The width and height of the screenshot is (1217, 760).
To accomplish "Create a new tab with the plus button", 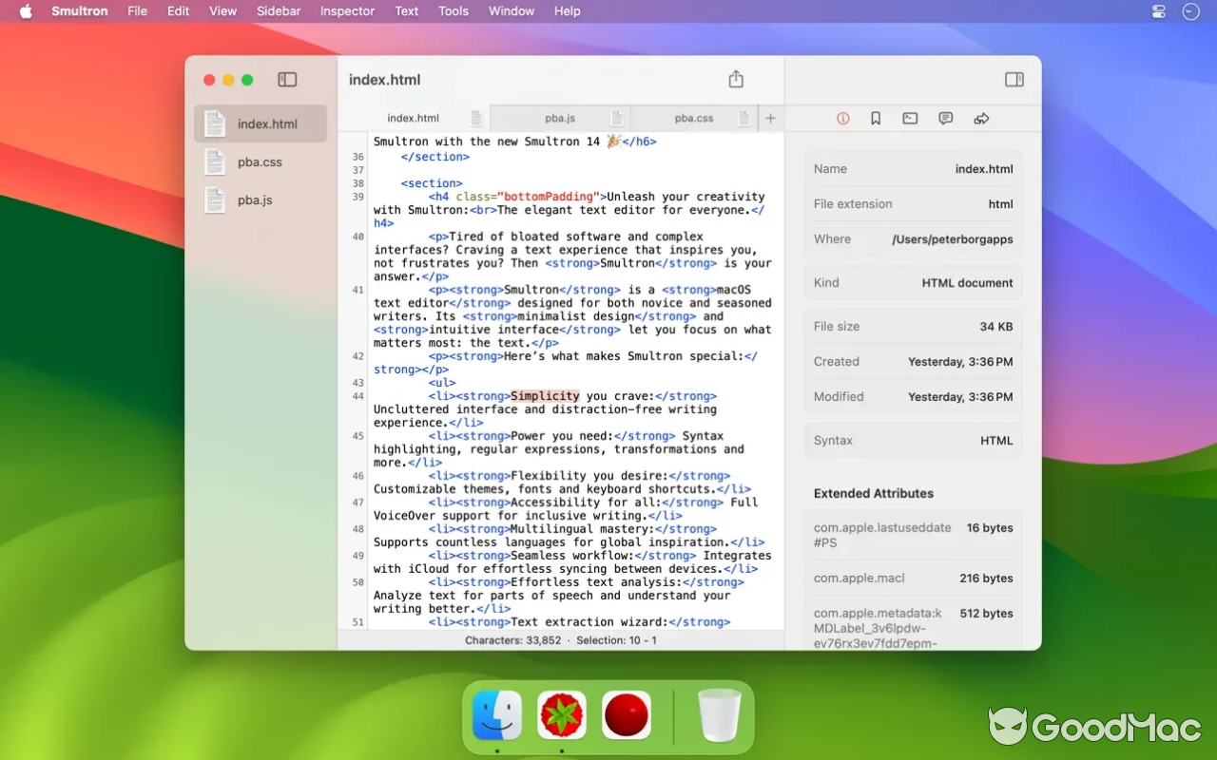I will [x=770, y=118].
